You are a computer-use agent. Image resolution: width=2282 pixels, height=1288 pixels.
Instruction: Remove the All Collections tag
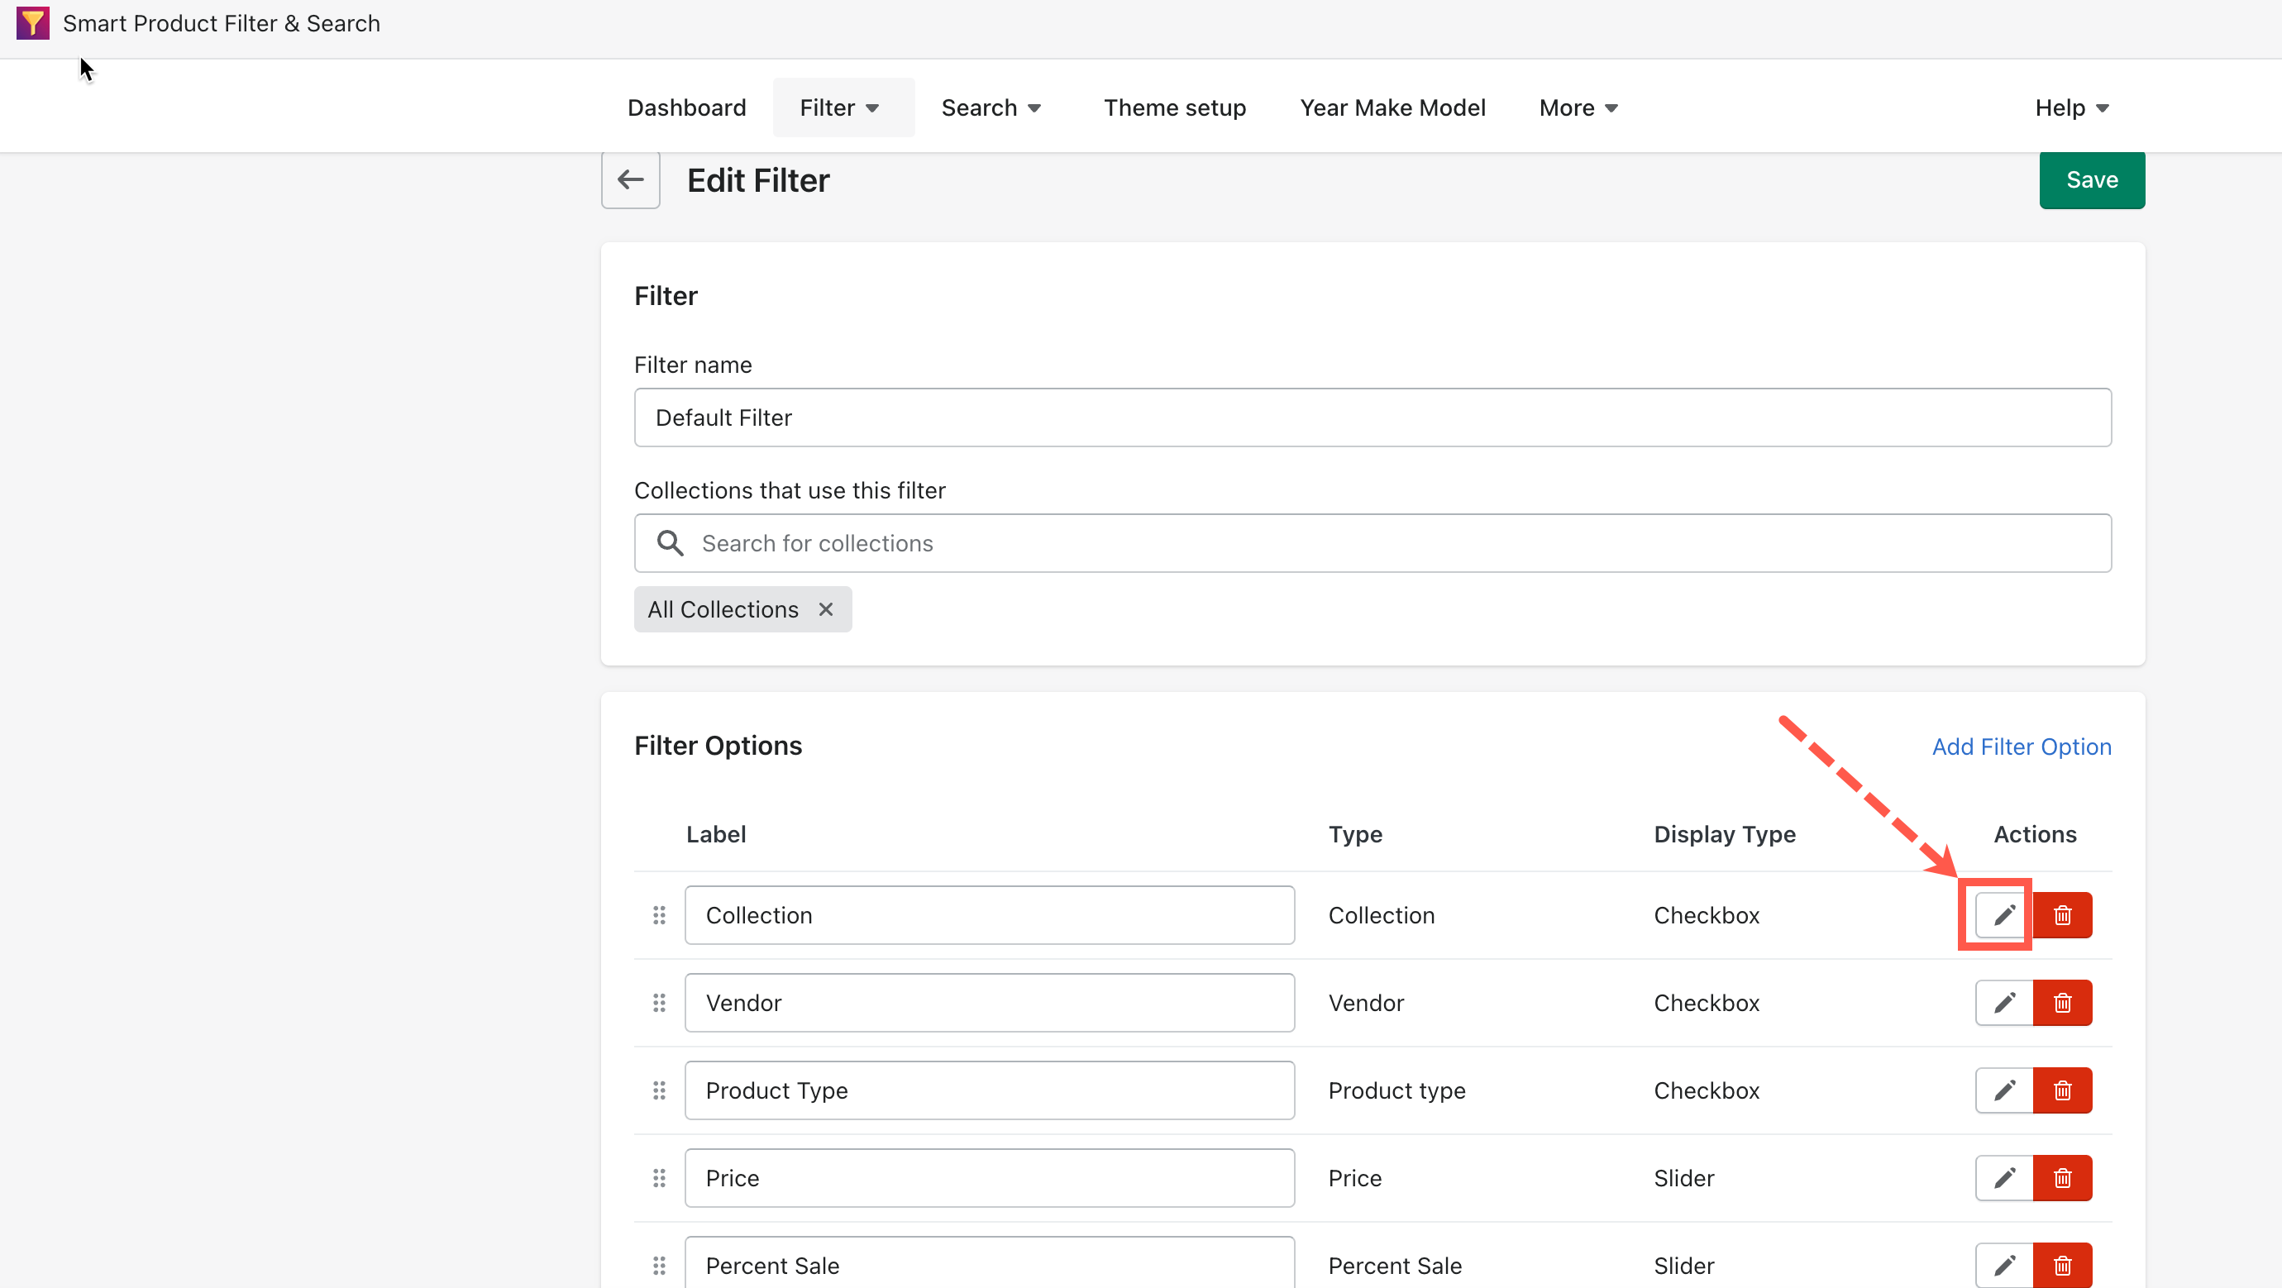coord(825,608)
